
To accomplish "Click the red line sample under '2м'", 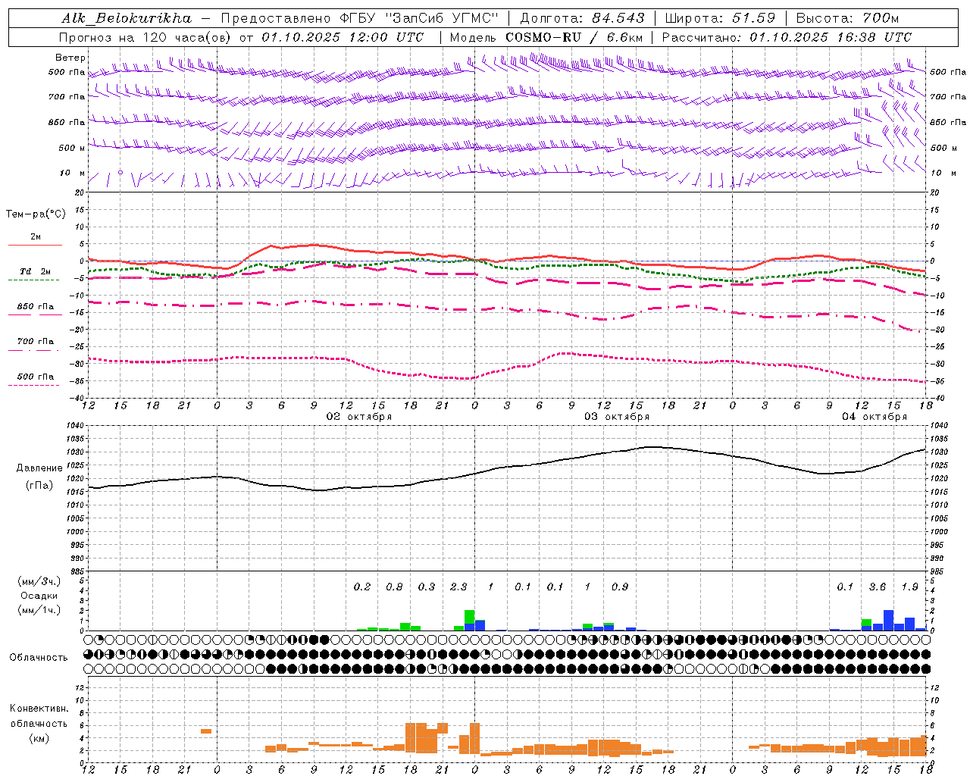I will 35,245.
